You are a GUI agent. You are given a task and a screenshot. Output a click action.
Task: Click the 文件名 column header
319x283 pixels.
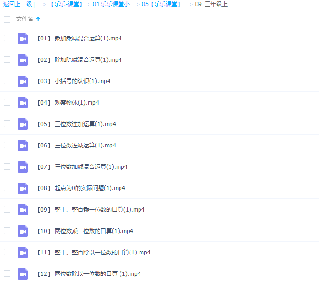coord(25,19)
